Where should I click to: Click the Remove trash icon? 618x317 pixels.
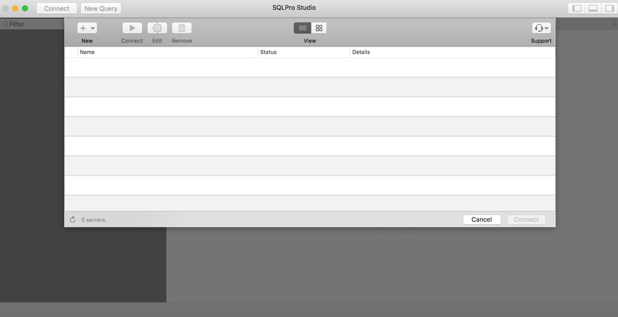(x=182, y=28)
